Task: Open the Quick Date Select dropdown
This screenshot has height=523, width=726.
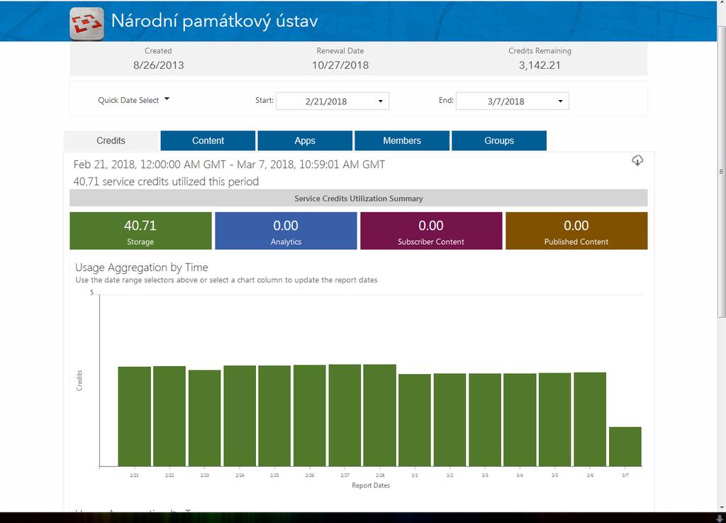Action: [134, 99]
